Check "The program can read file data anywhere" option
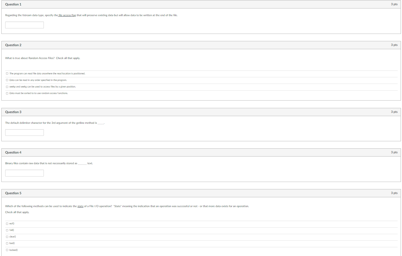The height and width of the screenshot is (256, 402). coord(7,73)
